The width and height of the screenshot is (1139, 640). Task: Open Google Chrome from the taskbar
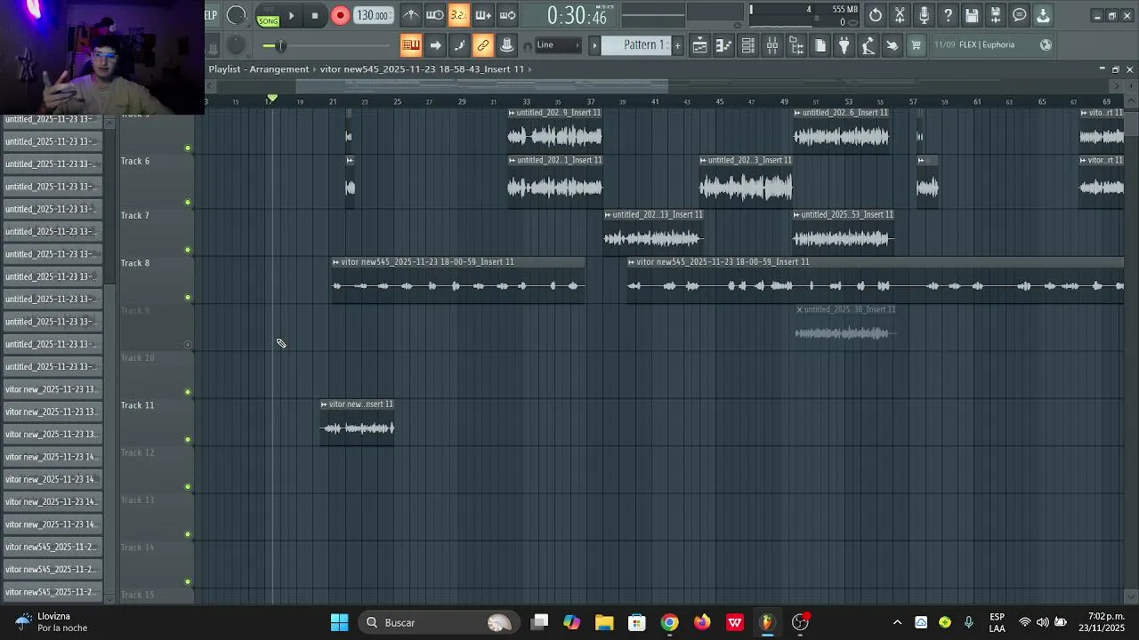point(669,622)
